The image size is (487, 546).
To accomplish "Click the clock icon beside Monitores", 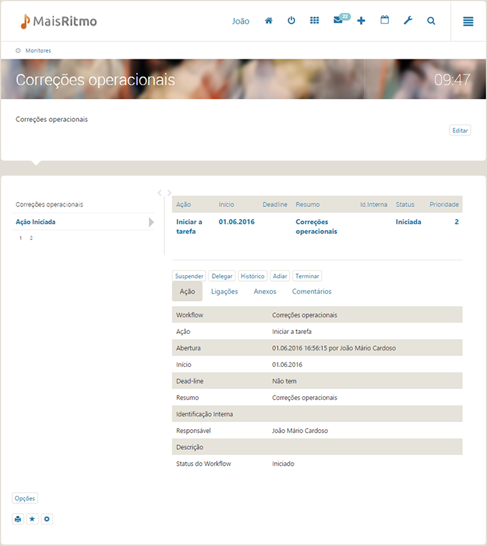I will [18, 51].
